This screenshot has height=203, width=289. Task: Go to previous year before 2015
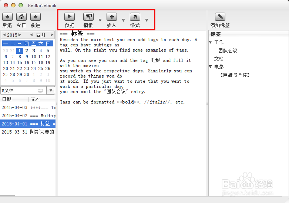(x=4, y=35)
